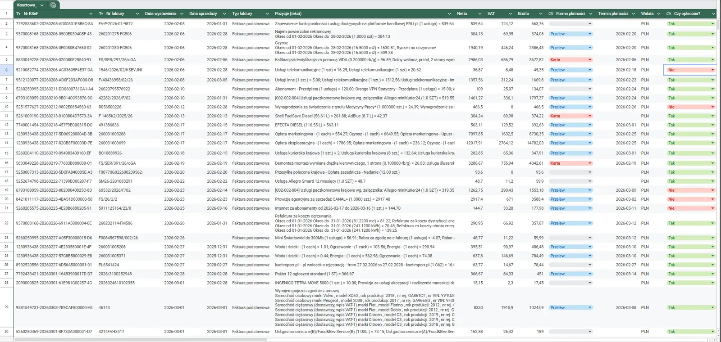
Task: Open the Tak paid chip for invoice 4214FVH3417
Action: (x=690, y=331)
